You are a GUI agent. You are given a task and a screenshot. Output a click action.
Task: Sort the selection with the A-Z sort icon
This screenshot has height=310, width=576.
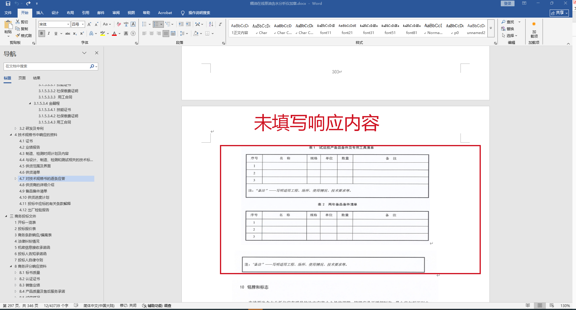211,24
